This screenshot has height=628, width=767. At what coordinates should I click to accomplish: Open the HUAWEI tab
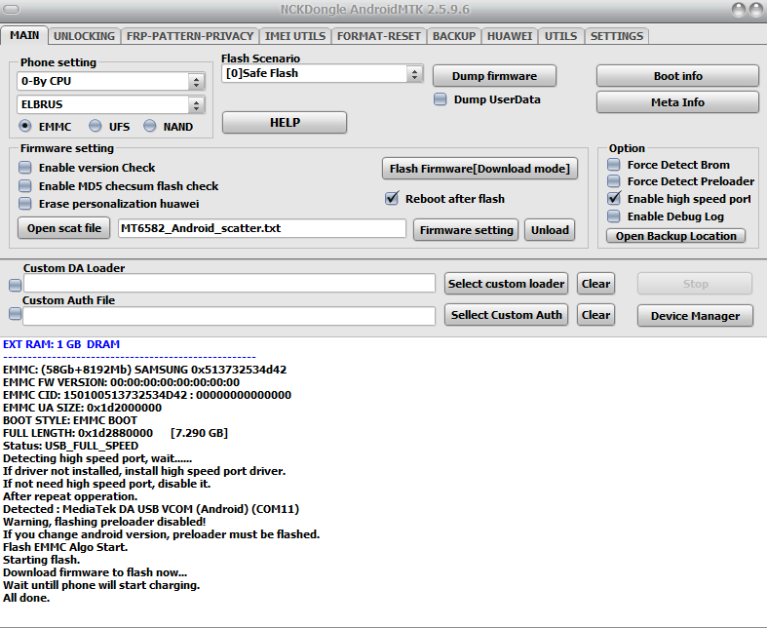tap(509, 36)
